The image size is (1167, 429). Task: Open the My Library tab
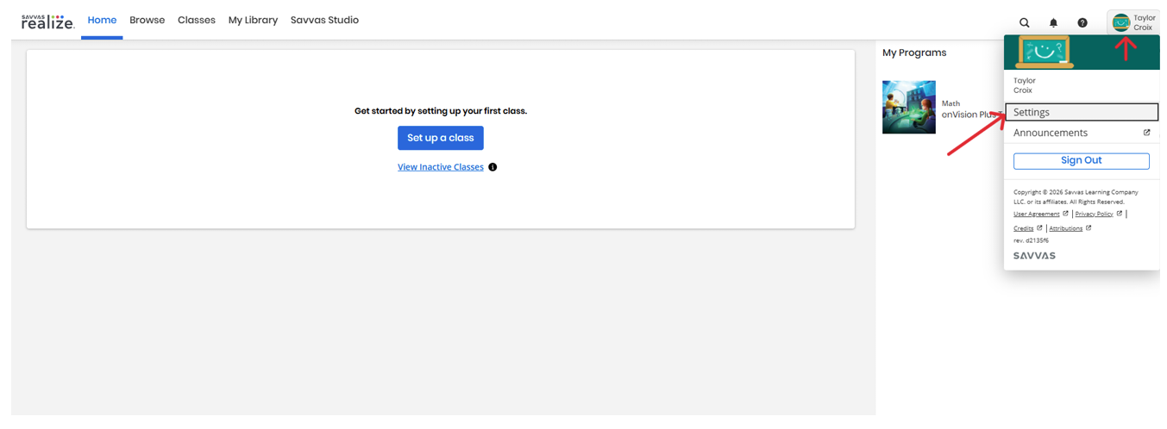click(253, 20)
